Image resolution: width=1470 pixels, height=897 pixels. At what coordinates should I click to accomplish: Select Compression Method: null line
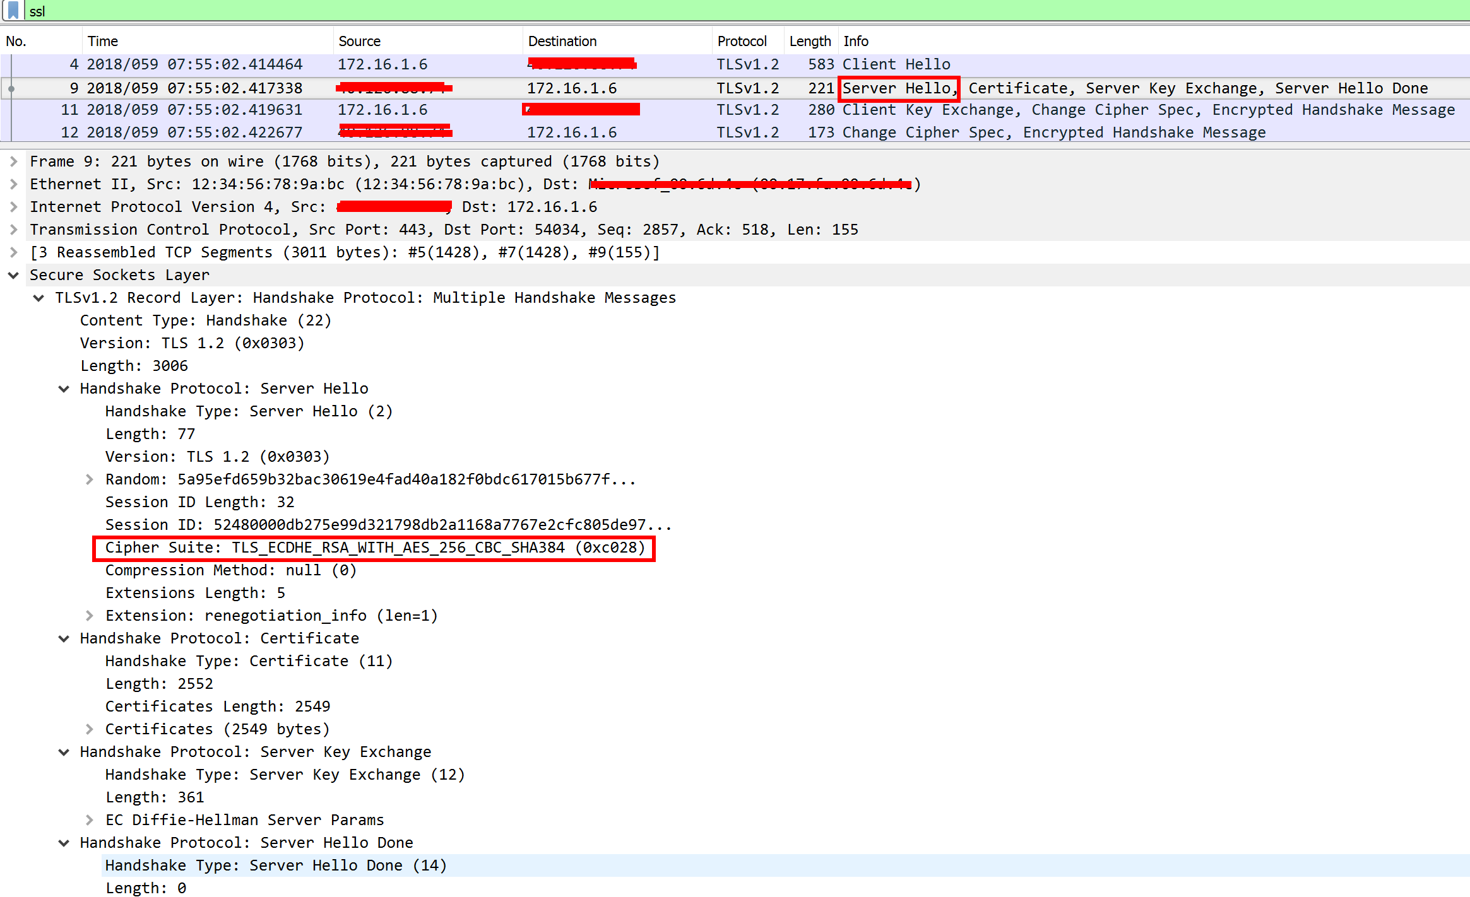pos(231,570)
